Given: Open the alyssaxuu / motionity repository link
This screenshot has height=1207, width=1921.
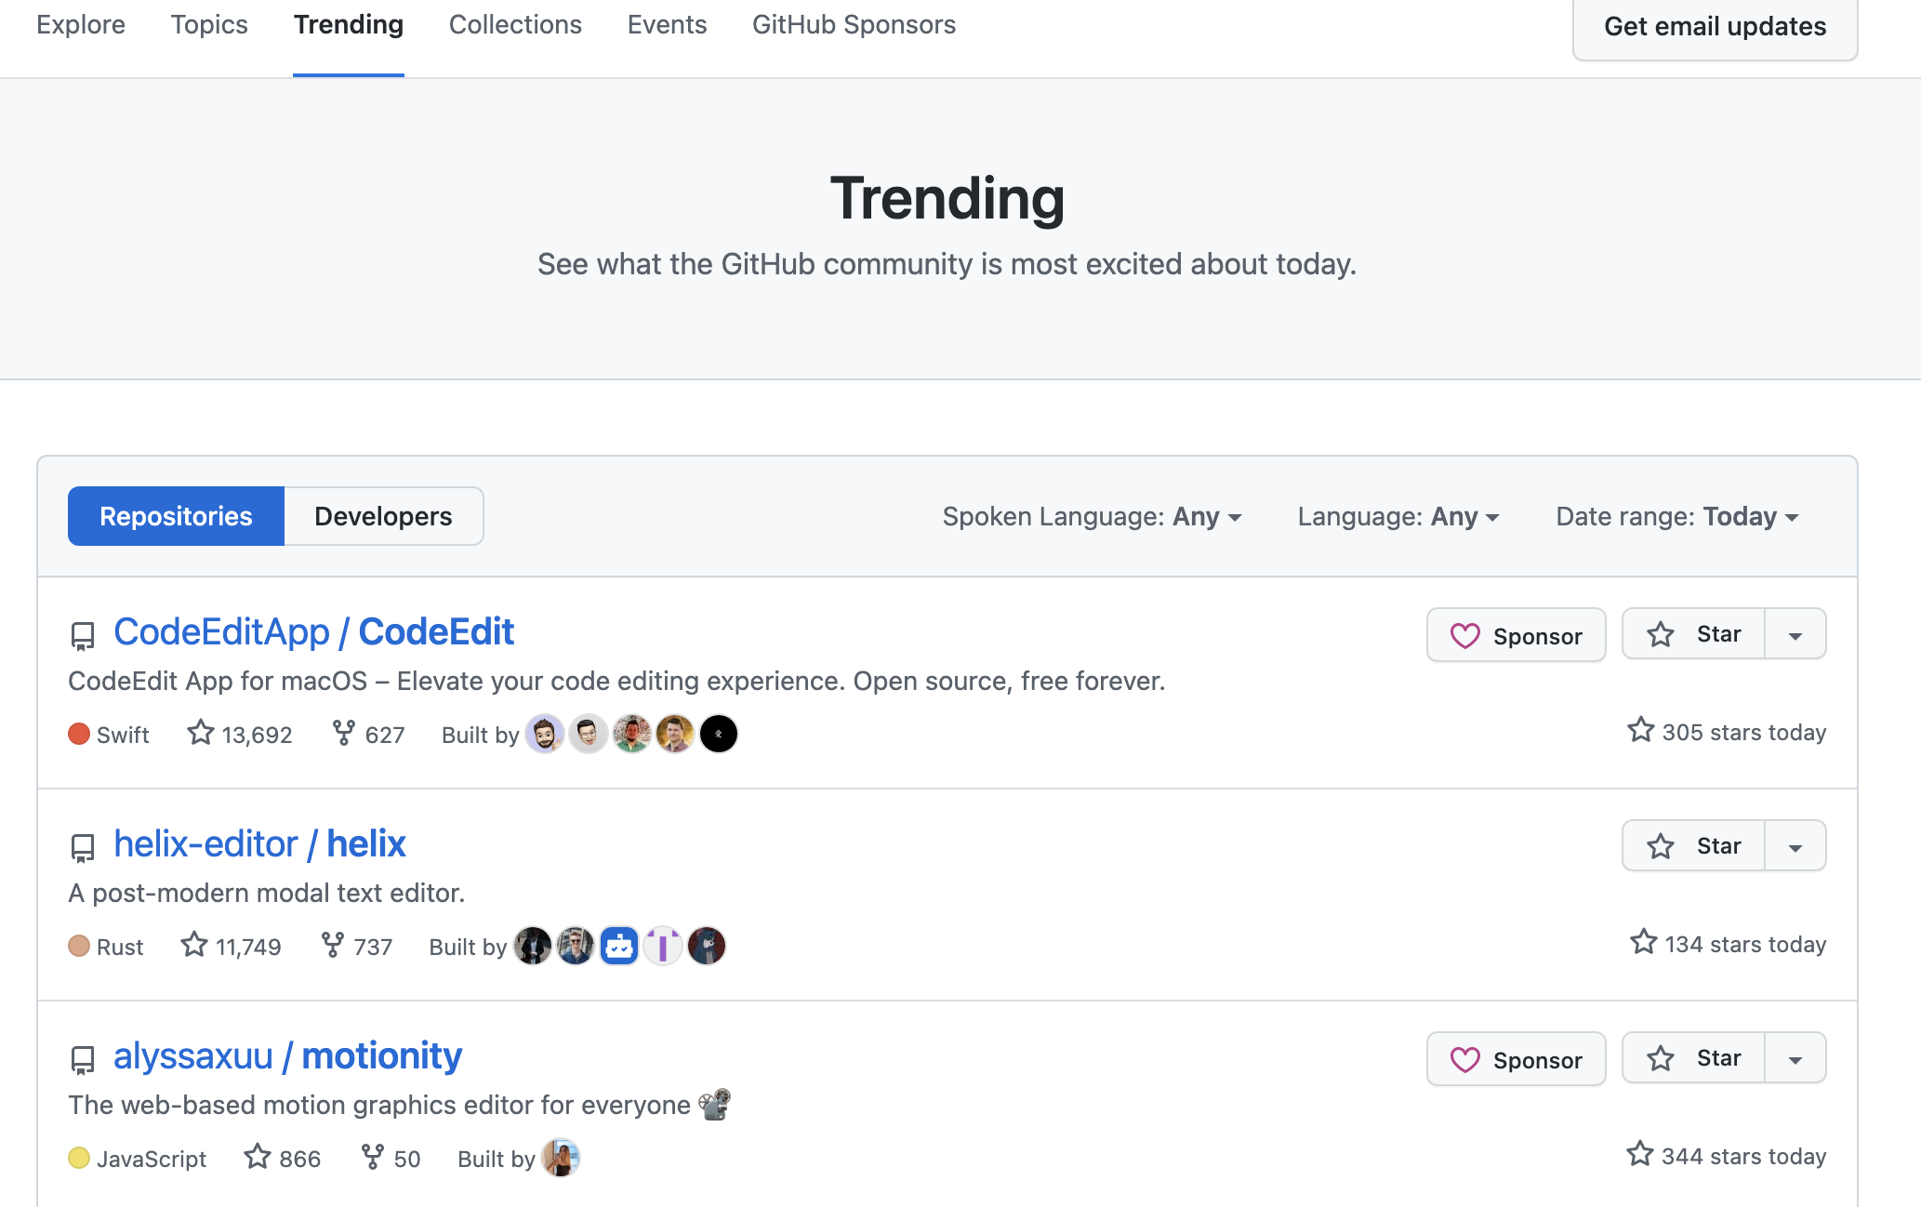Looking at the screenshot, I should point(287,1055).
